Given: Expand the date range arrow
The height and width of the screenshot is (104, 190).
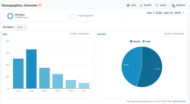Looking at the screenshot, I should [x=183, y=13].
